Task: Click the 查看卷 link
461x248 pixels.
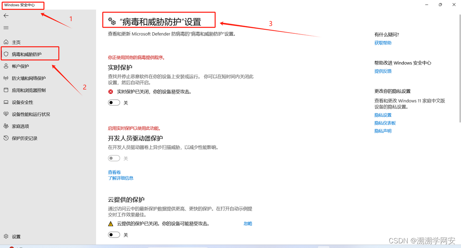Action: [114, 172]
